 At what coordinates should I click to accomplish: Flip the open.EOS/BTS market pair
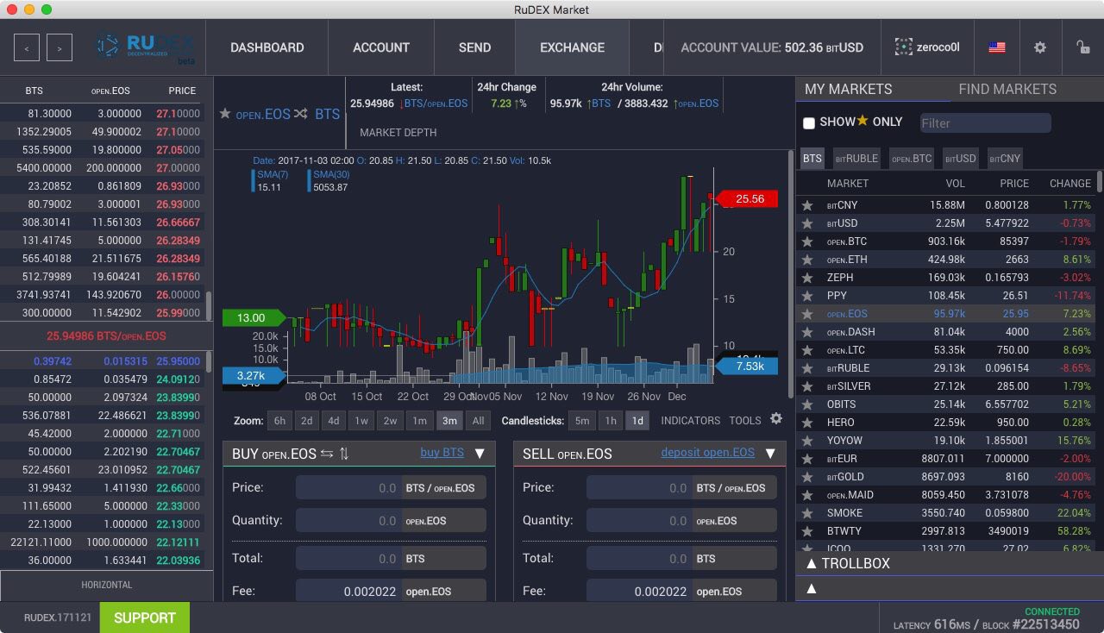tap(300, 114)
